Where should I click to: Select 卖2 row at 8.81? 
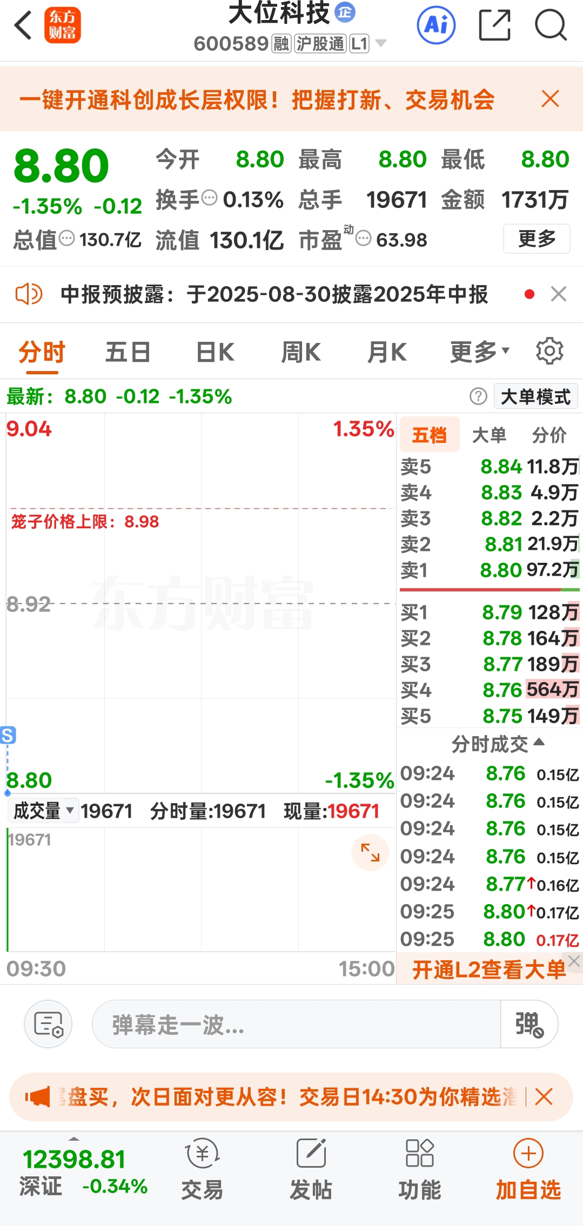490,544
